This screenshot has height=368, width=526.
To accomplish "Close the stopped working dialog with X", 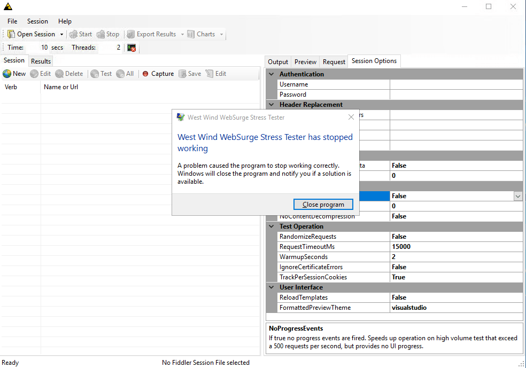I will pyautogui.click(x=351, y=117).
